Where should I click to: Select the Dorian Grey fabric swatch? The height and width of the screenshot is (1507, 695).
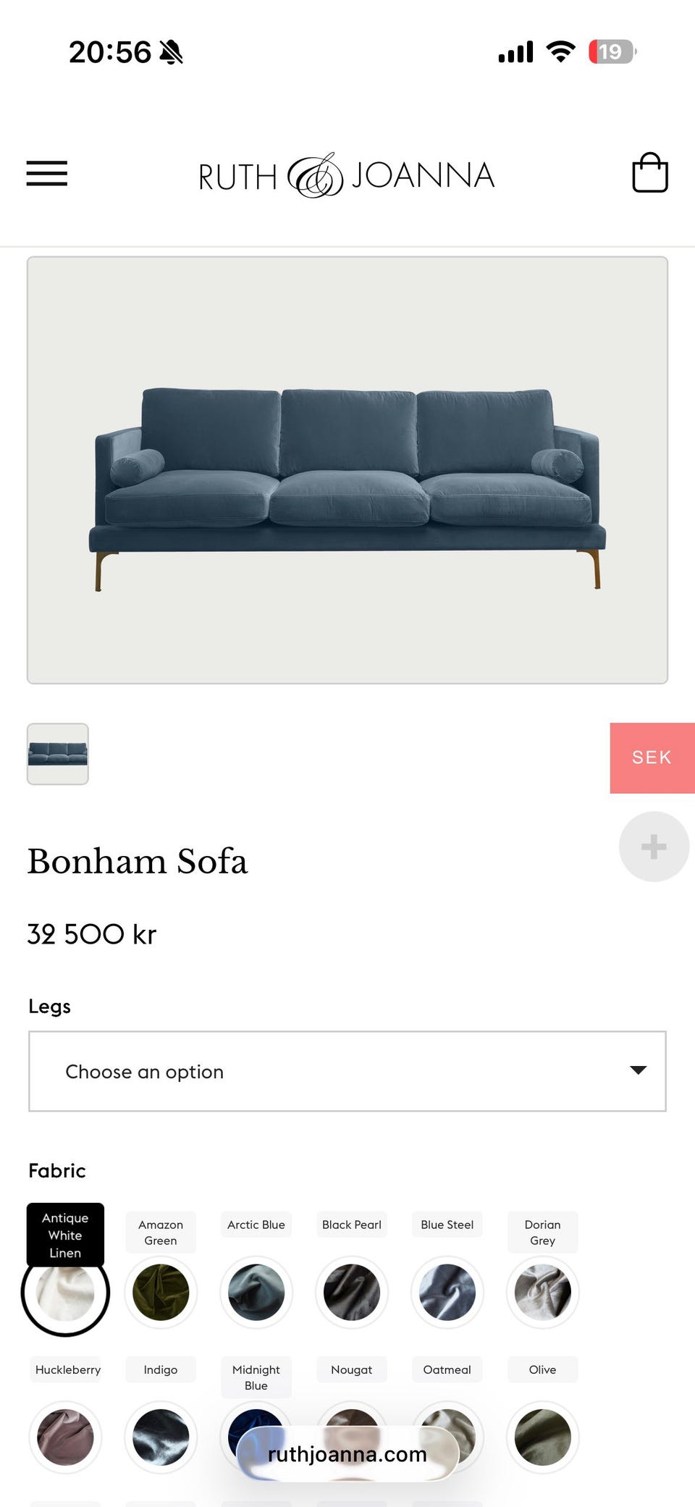543,1293
